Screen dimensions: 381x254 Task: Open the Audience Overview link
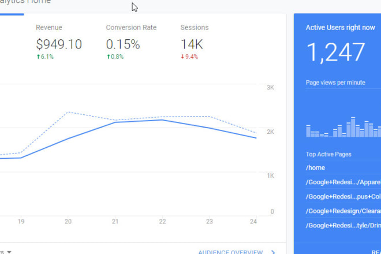230,252
